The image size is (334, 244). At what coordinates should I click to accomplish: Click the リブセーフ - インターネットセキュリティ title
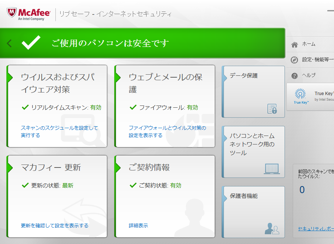(115, 14)
